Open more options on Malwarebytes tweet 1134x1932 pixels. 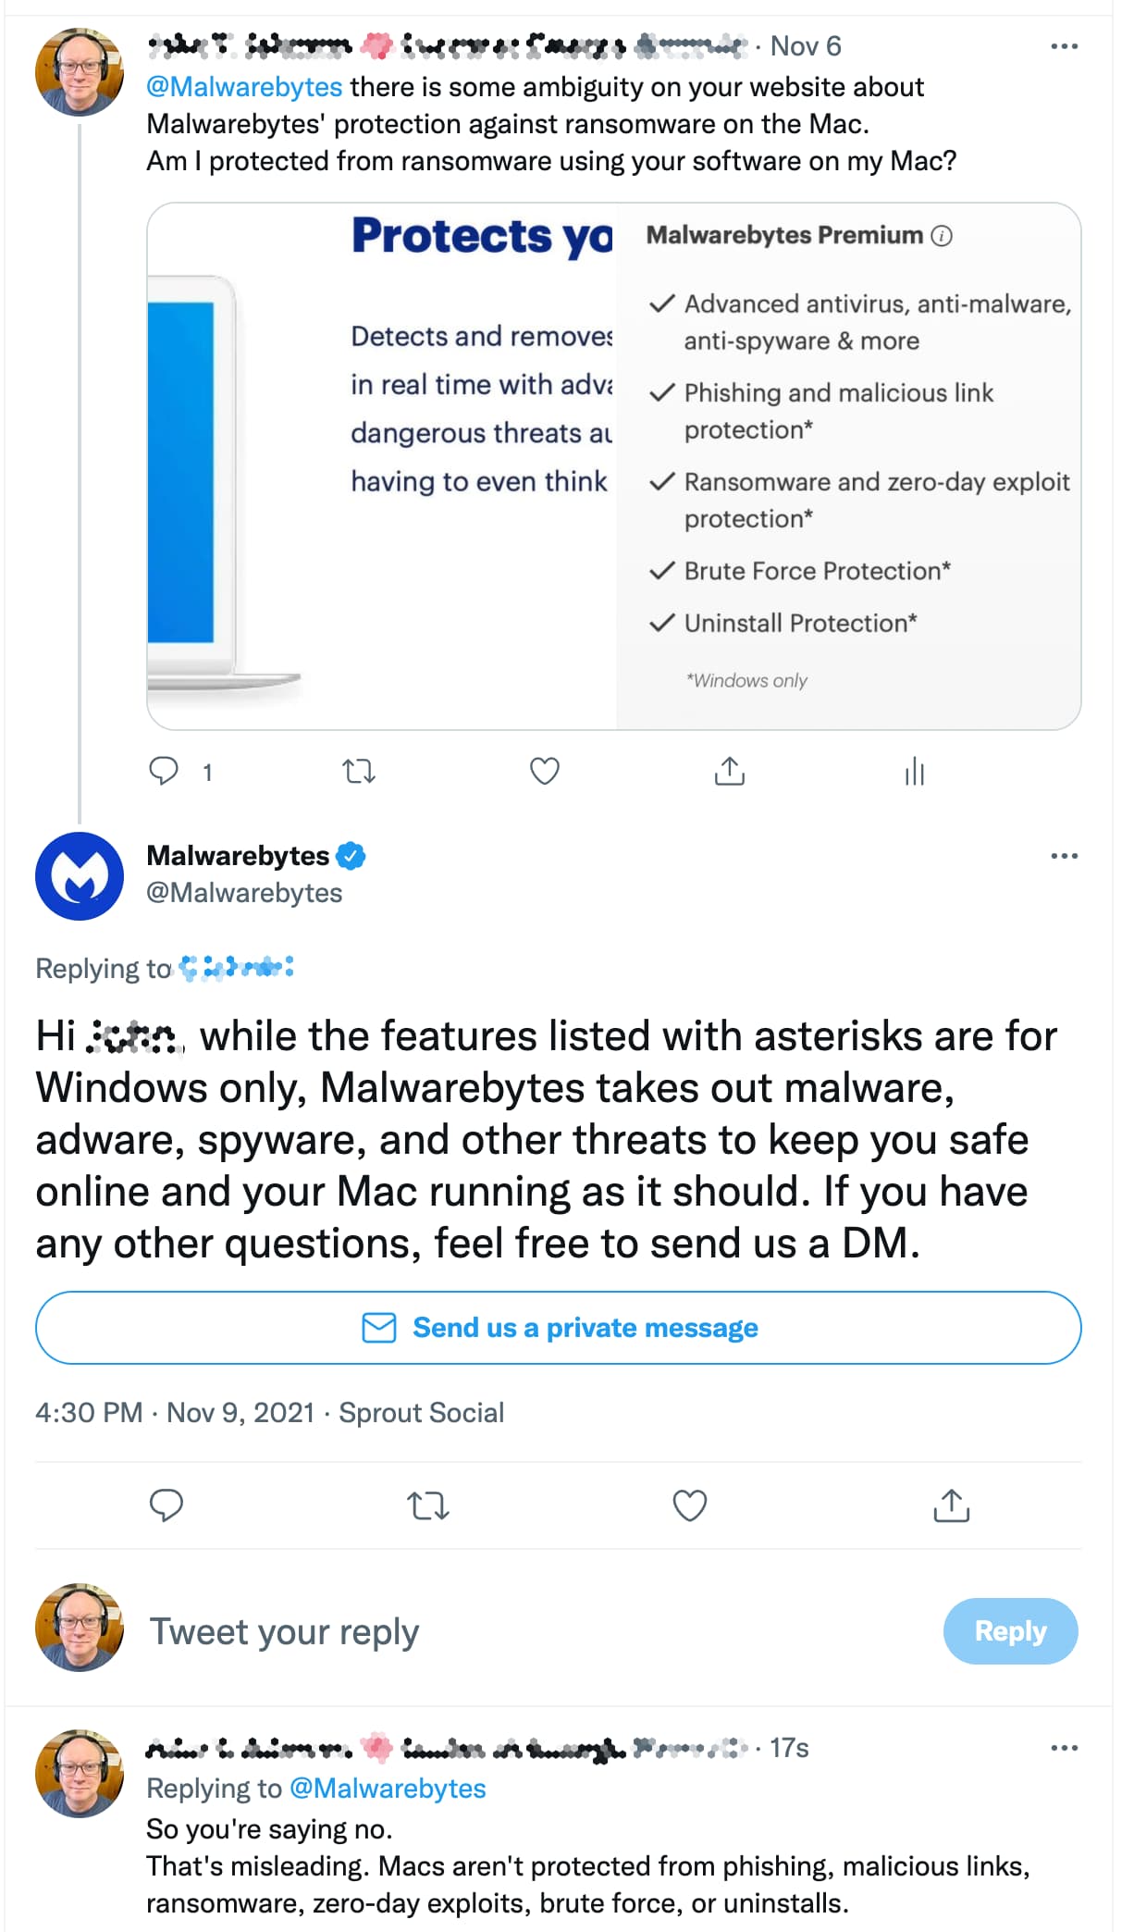click(1064, 856)
